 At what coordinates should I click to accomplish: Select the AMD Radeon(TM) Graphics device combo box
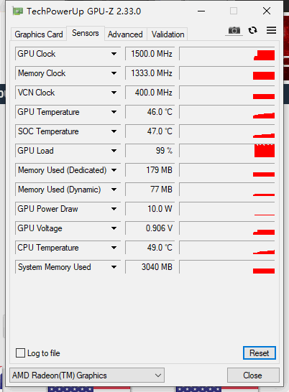pyautogui.click(x=87, y=375)
